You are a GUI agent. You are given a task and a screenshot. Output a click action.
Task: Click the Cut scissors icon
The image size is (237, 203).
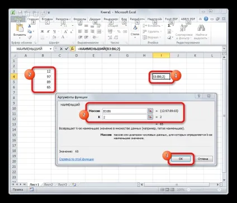[30, 26]
